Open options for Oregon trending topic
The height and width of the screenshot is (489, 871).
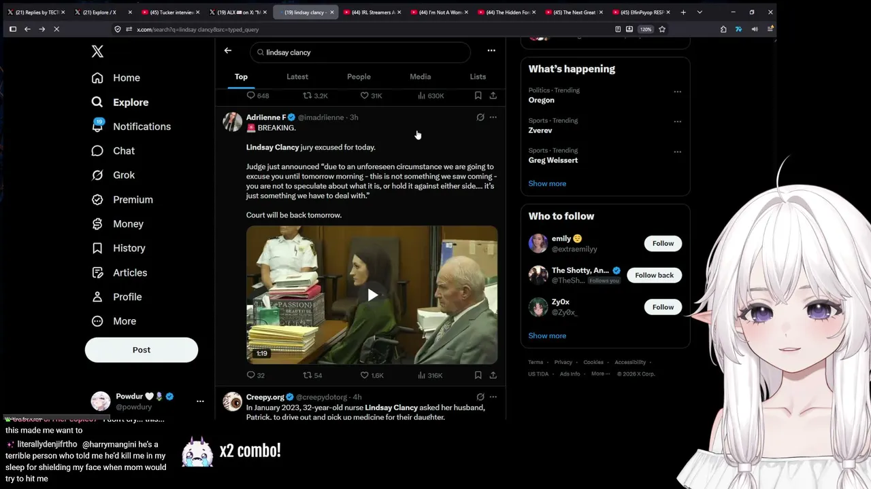pos(677,92)
